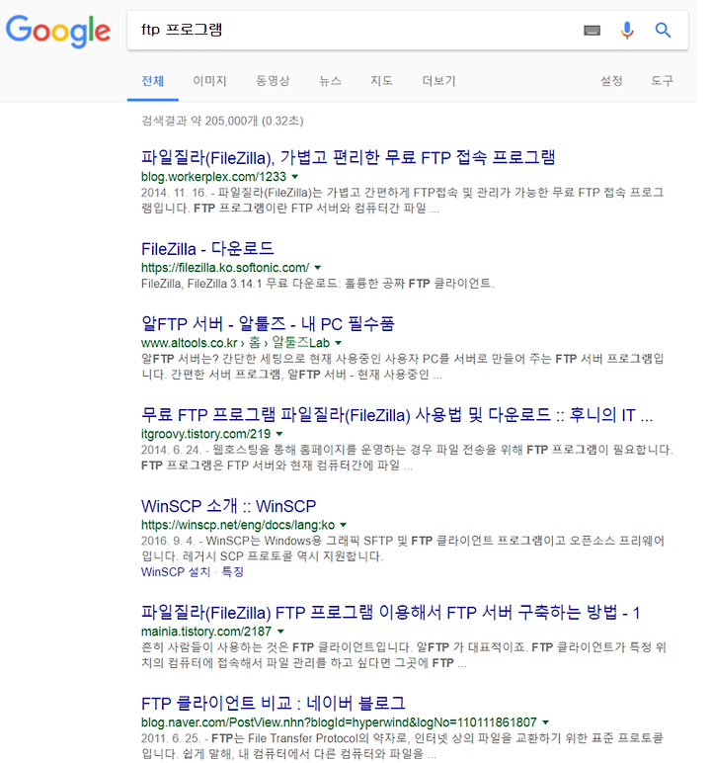Screen dimensions: 711x763
Task: Click the URL text www.altools.co.kr
Action: pyautogui.click(x=190, y=343)
